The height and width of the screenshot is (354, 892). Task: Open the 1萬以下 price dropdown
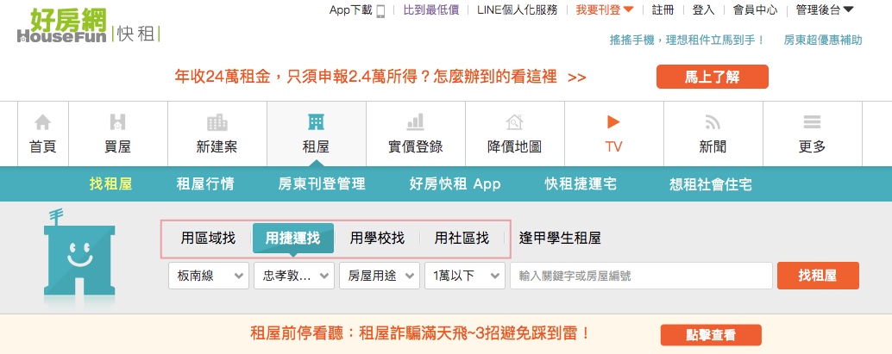click(x=464, y=276)
